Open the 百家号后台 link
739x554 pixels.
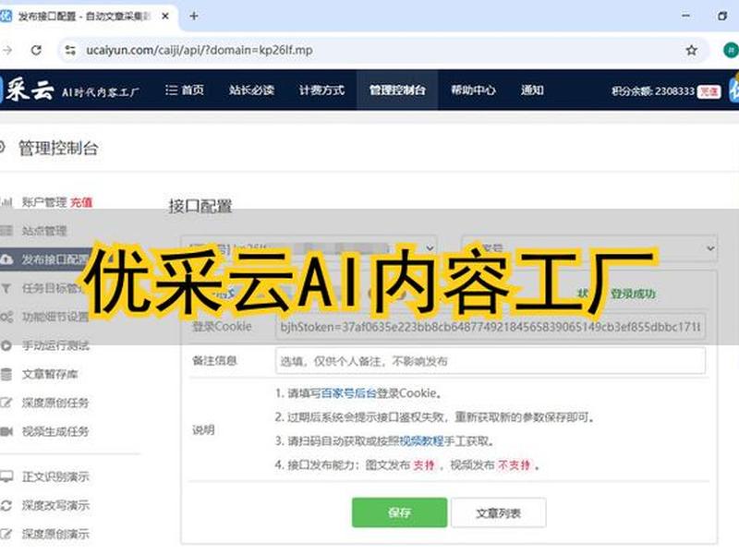coord(348,393)
